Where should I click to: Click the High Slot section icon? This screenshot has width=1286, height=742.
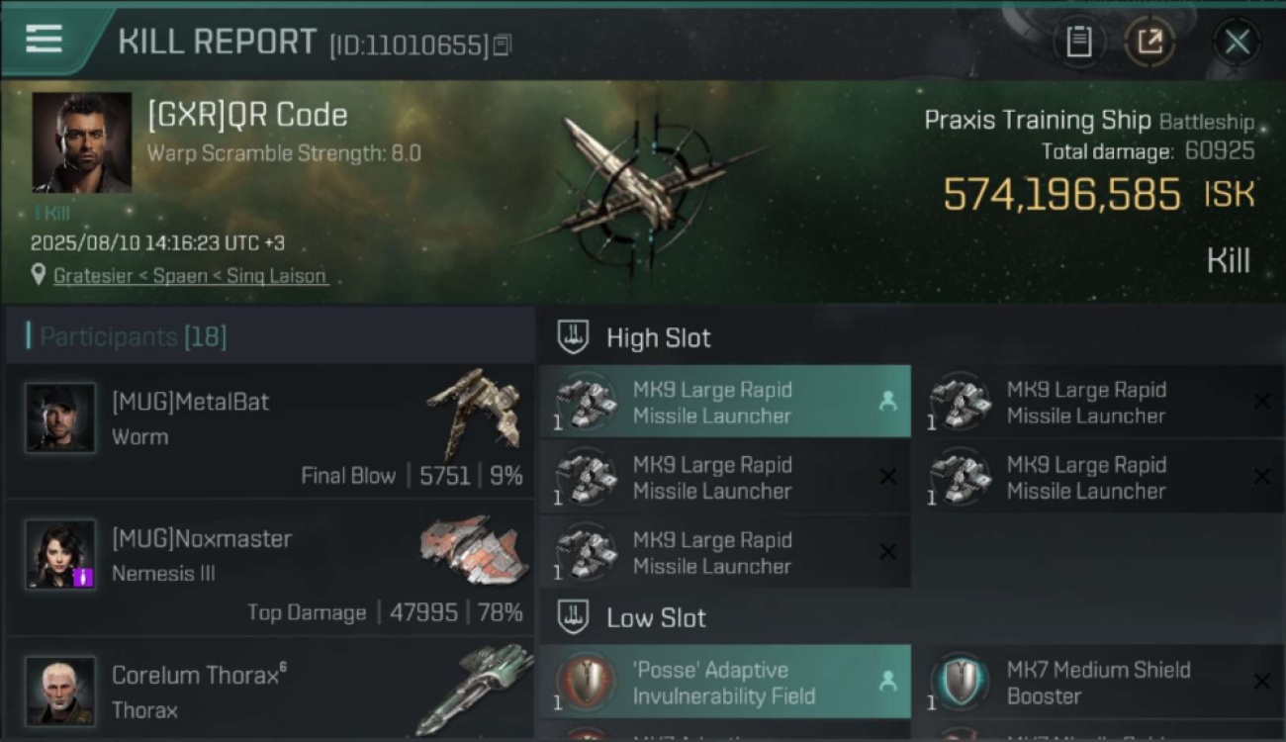tap(573, 337)
